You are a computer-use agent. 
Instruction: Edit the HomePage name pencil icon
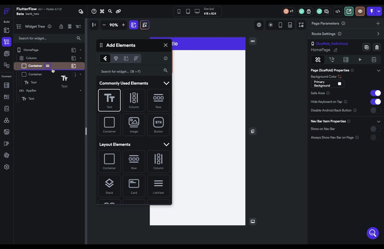pos(335,50)
